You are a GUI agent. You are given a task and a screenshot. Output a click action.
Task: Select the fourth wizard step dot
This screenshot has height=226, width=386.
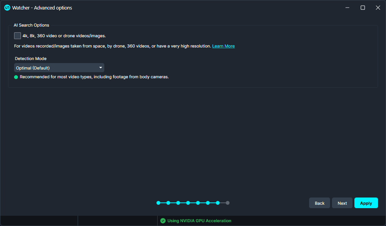(188, 203)
